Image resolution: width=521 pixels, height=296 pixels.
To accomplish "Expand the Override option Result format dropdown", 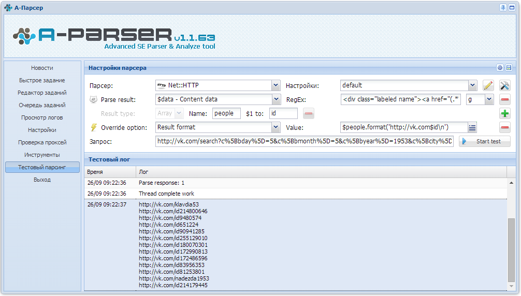I will [x=276, y=127].
